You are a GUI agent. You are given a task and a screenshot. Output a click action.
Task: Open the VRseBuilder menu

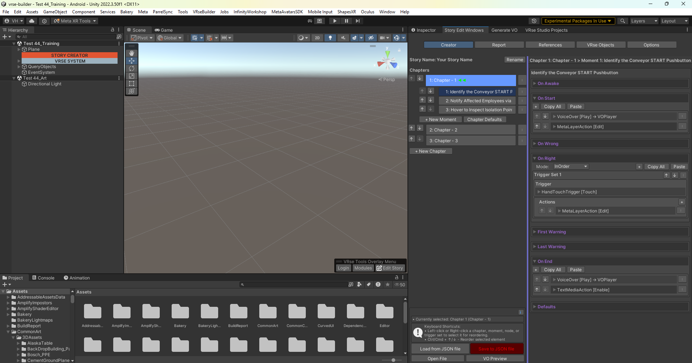[x=204, y=12]
